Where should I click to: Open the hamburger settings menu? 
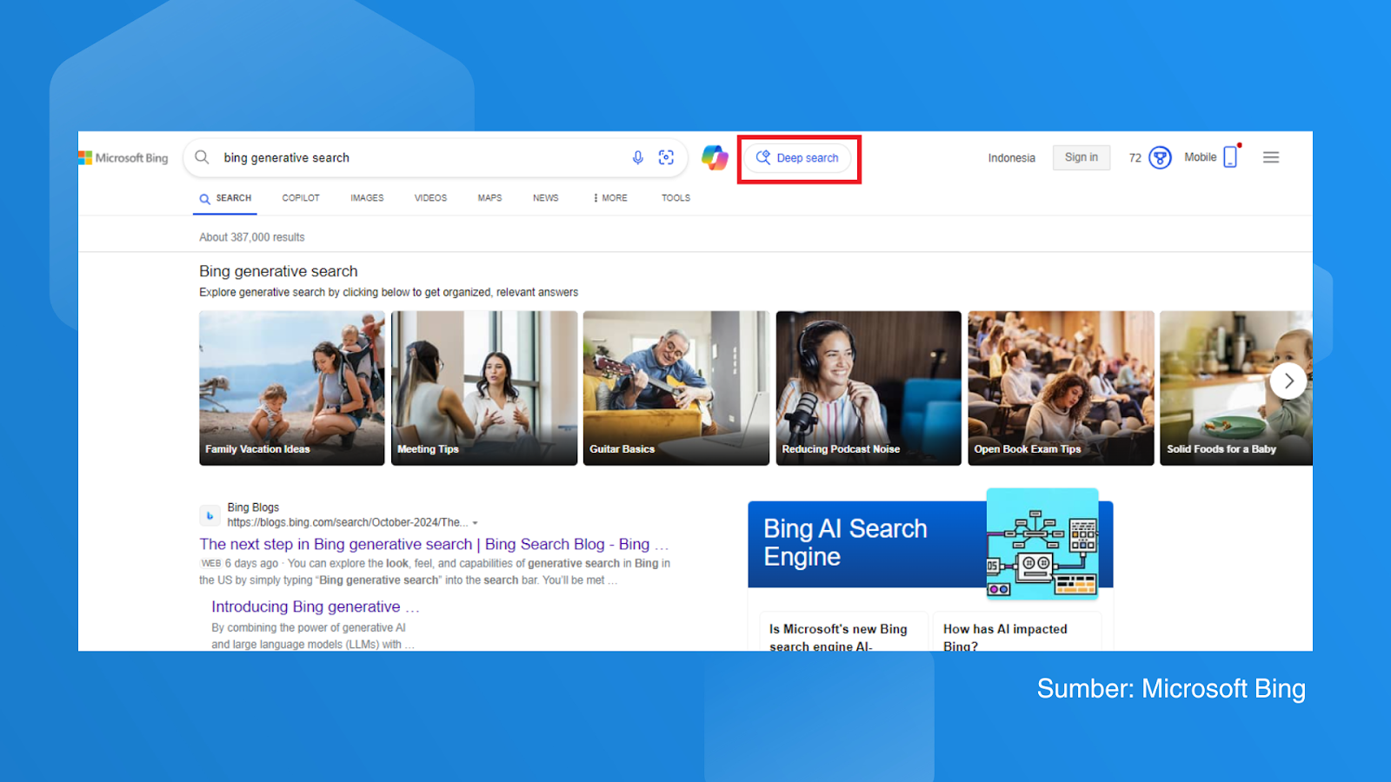1271,157
